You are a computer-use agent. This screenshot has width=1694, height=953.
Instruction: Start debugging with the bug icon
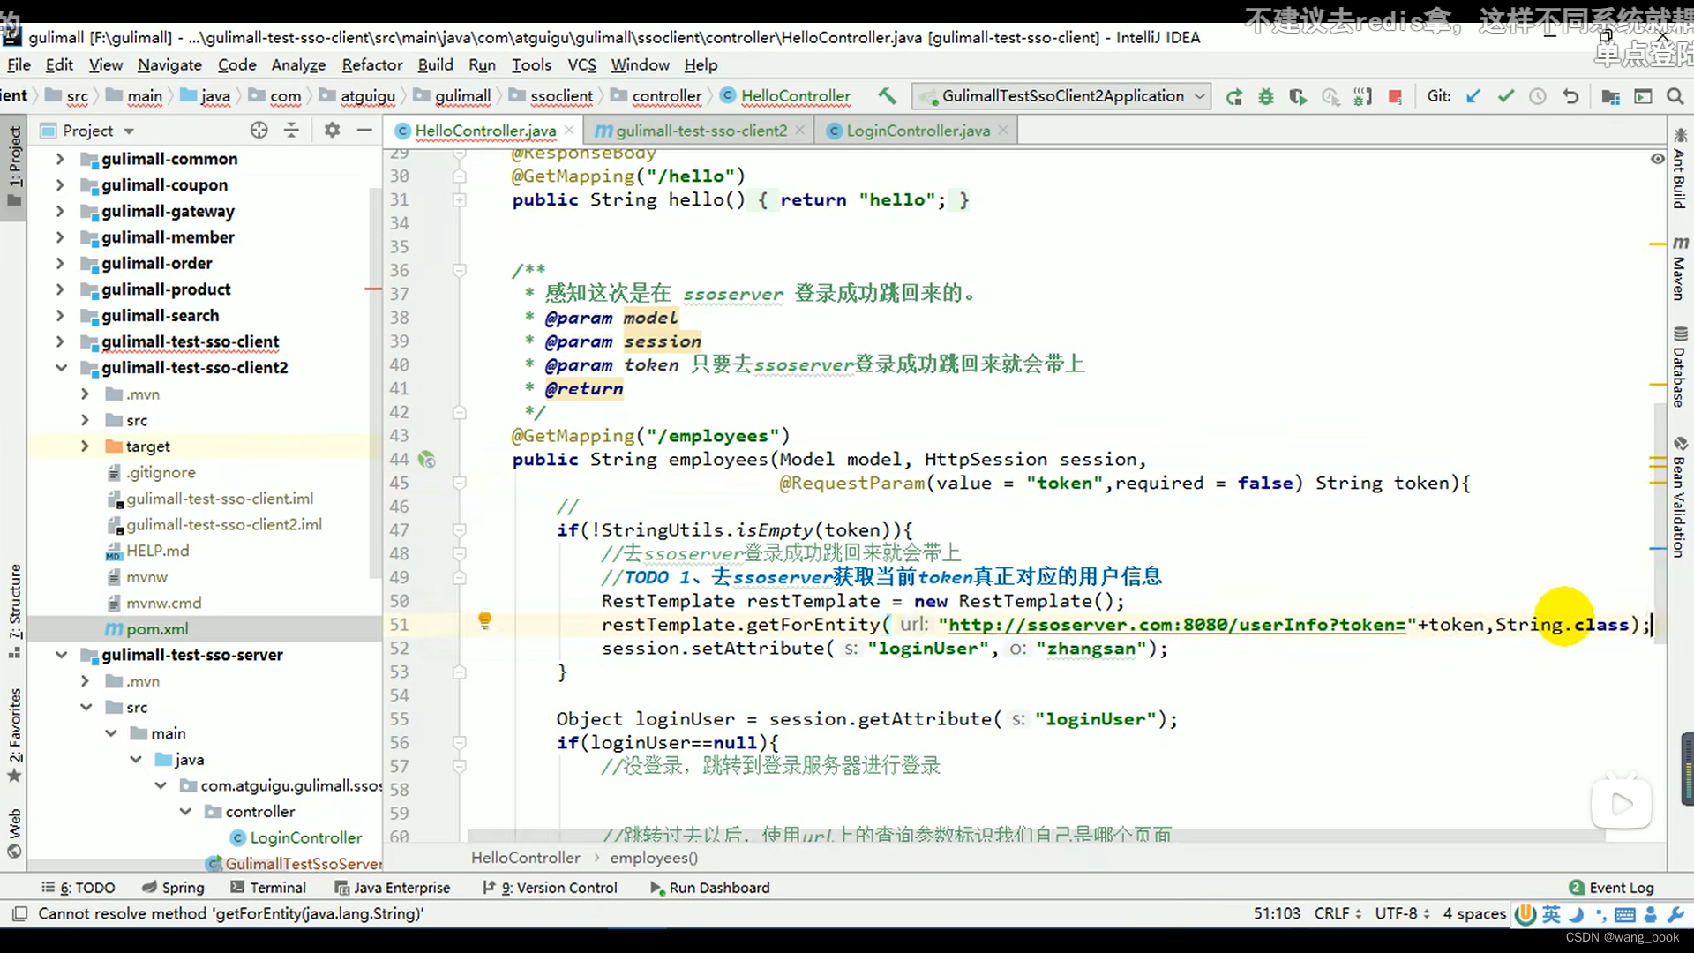1266,97
